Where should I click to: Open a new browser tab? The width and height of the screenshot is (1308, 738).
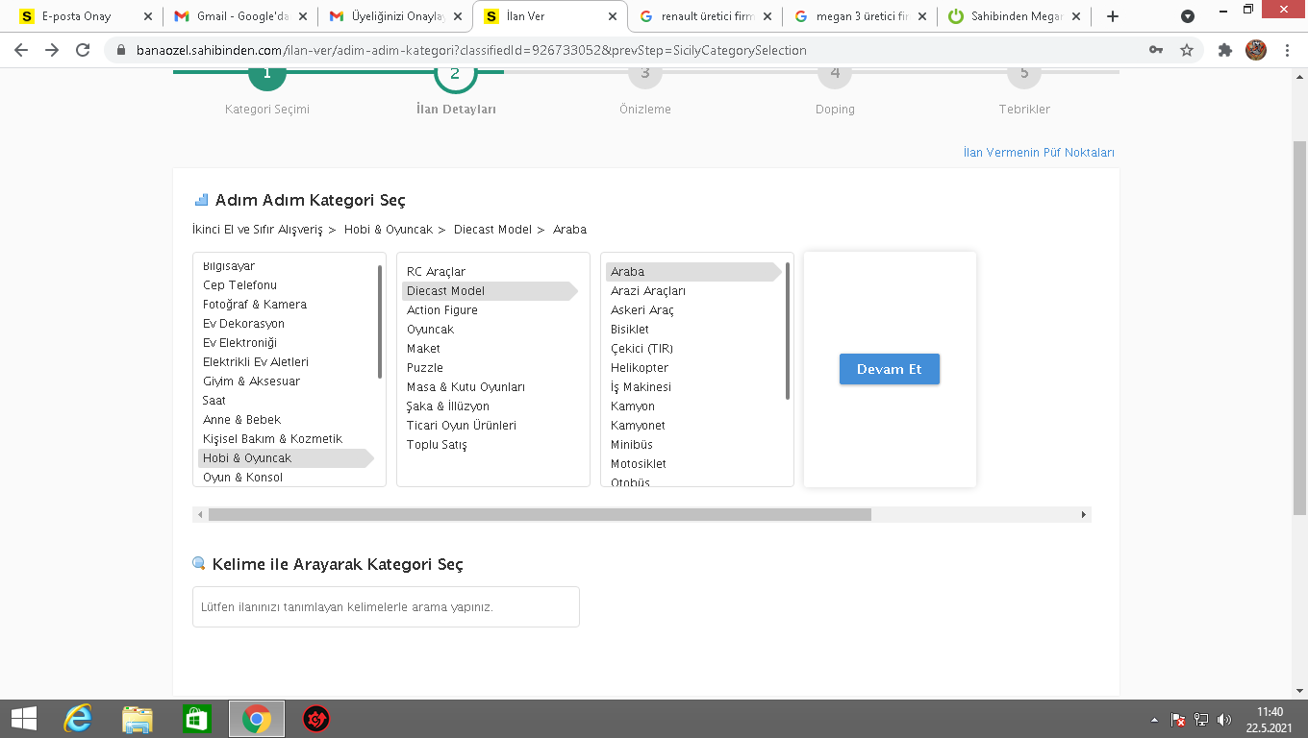(1113, 16)
